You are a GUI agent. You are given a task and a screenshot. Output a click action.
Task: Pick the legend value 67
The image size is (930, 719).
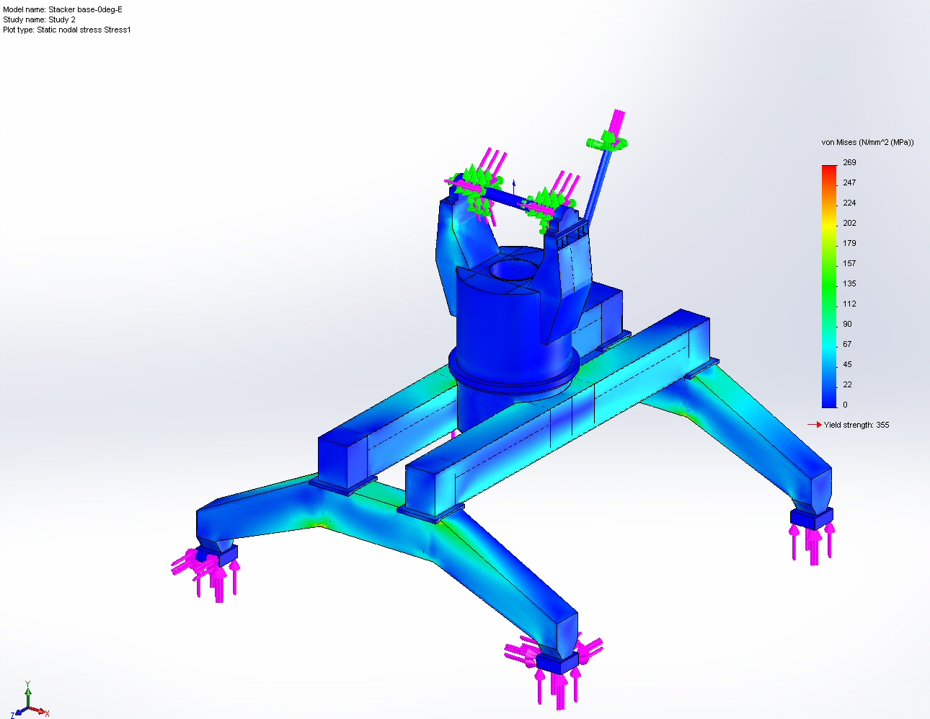[847, 344]
